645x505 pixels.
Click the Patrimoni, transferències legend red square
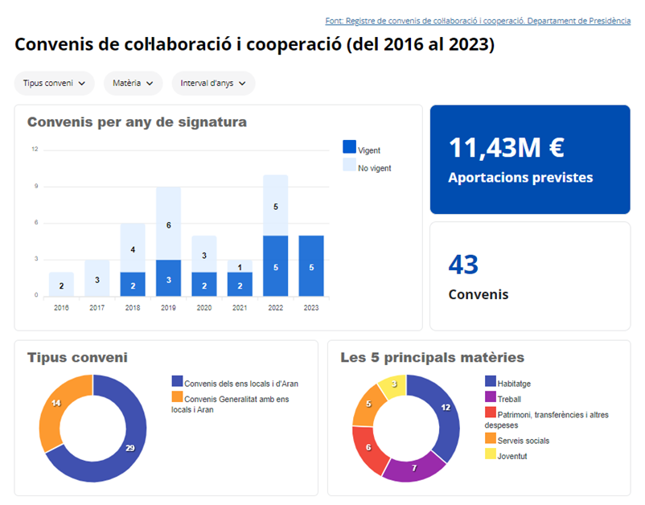tap(491, 413)
